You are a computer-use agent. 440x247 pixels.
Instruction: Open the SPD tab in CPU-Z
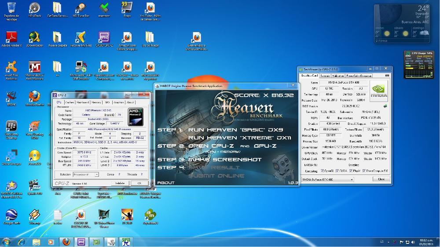point(107,102)
